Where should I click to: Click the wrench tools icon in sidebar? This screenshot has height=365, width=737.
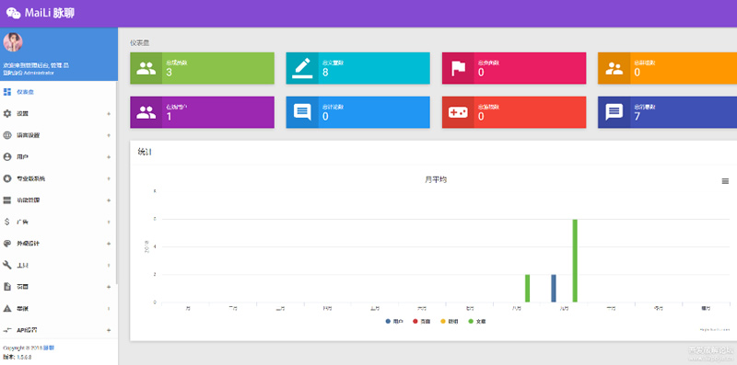coord(7,265)
